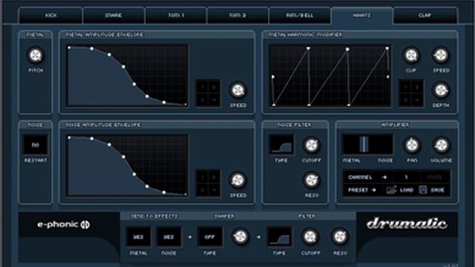
Task: Click the Amplifier Pan knob
Action: (x=412, y=145)
